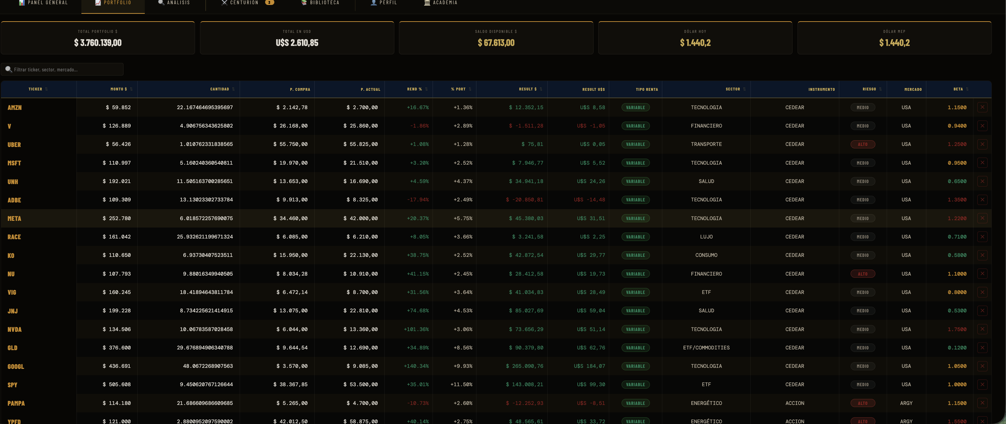Open the Biblioteca tab
1006x424 pixels.
(x=320, y=3)
